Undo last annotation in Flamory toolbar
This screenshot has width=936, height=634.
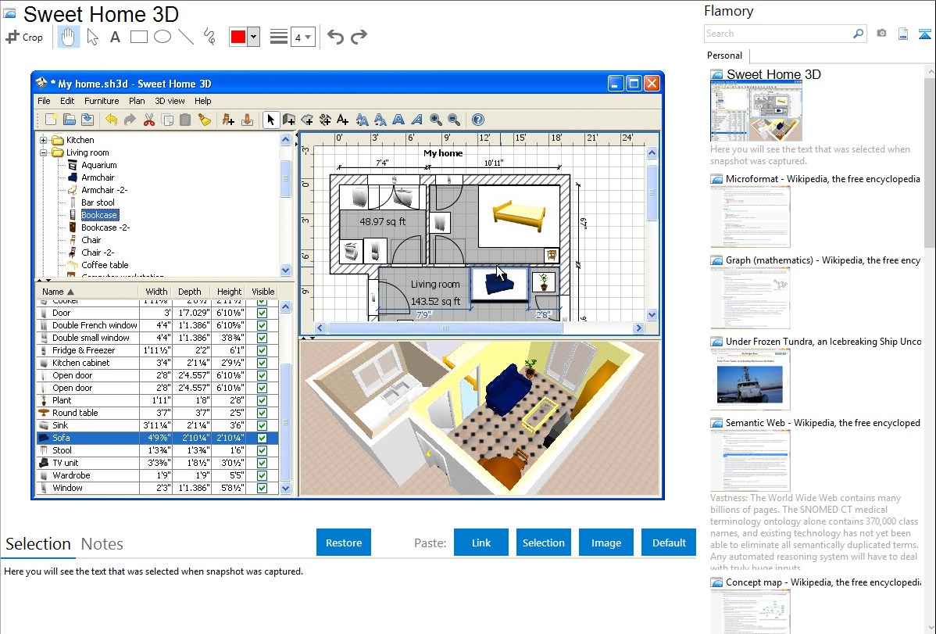[335, 37]
